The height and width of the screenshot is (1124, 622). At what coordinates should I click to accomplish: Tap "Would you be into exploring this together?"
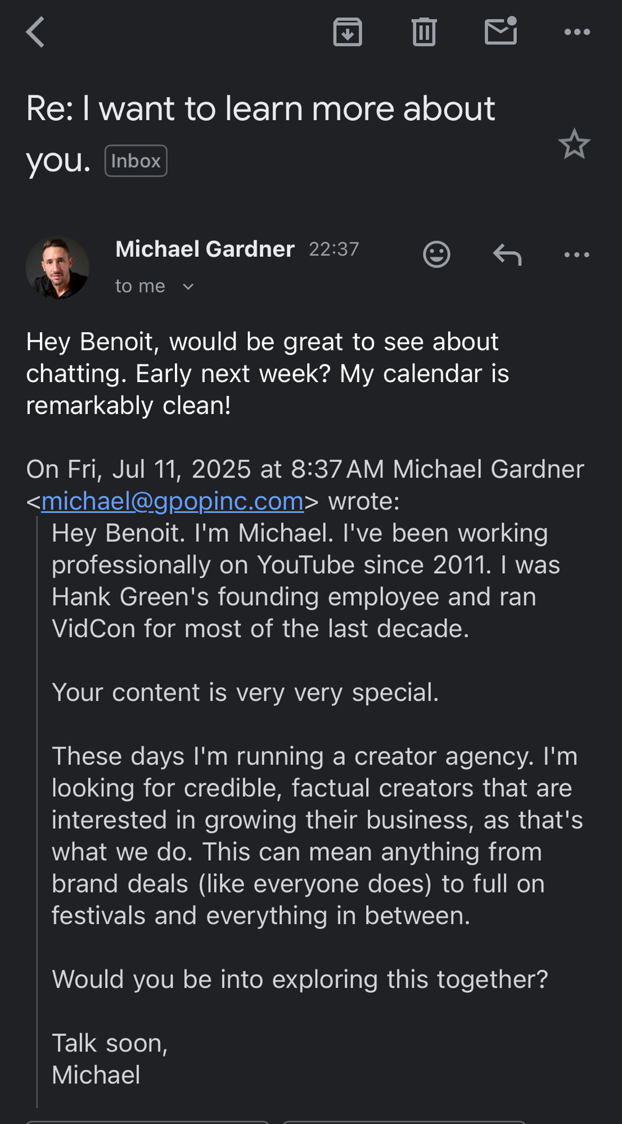coord(300,980)
